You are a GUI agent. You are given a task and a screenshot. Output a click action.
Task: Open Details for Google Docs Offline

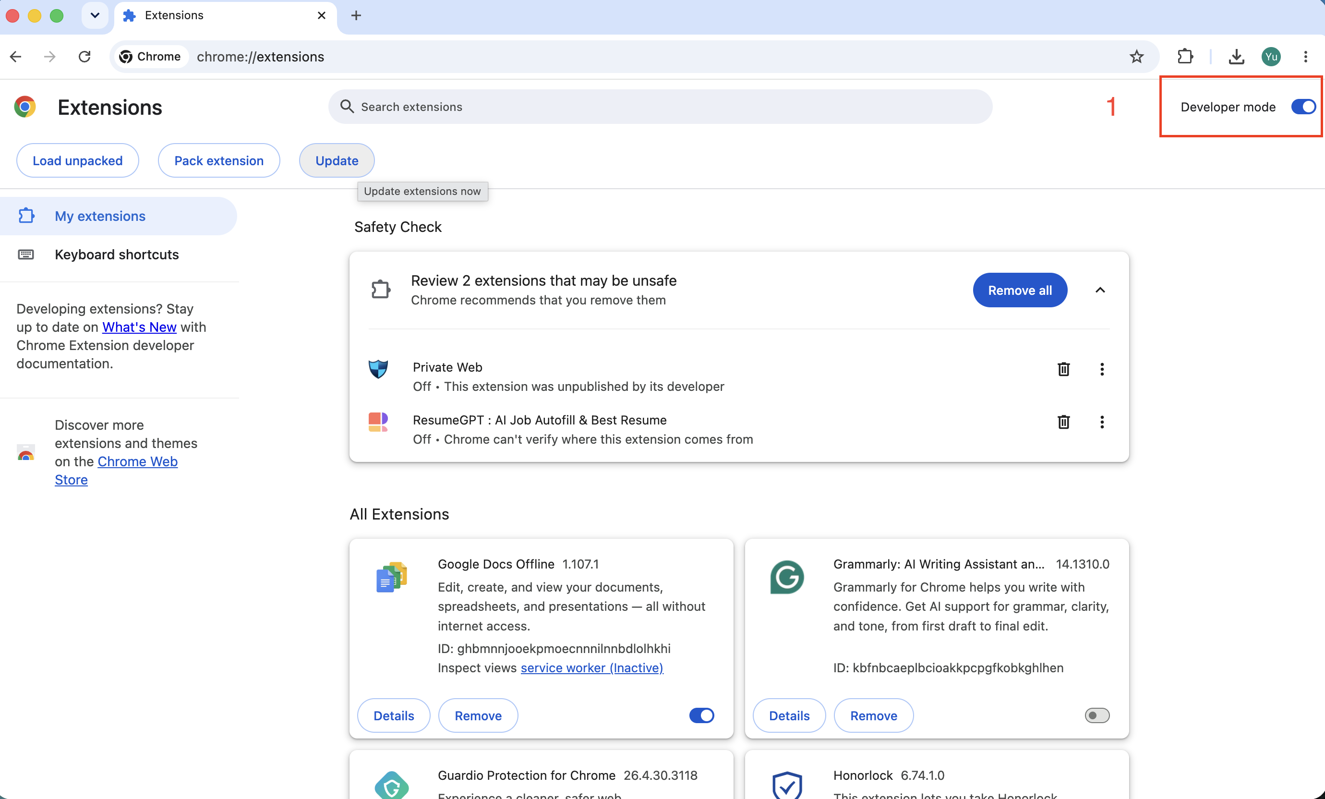(x=394, y=715)
